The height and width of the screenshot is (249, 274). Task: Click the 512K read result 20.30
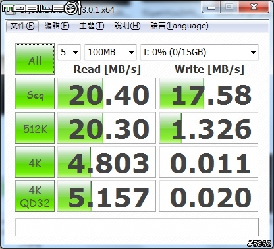tap(107, 128)
